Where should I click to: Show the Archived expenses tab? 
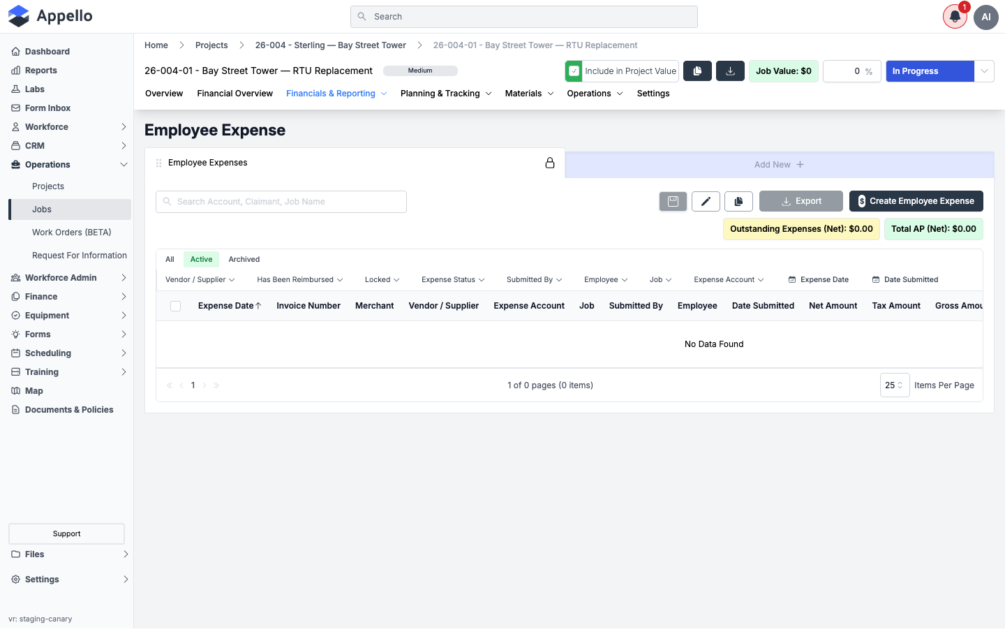[x=244, y=260]
